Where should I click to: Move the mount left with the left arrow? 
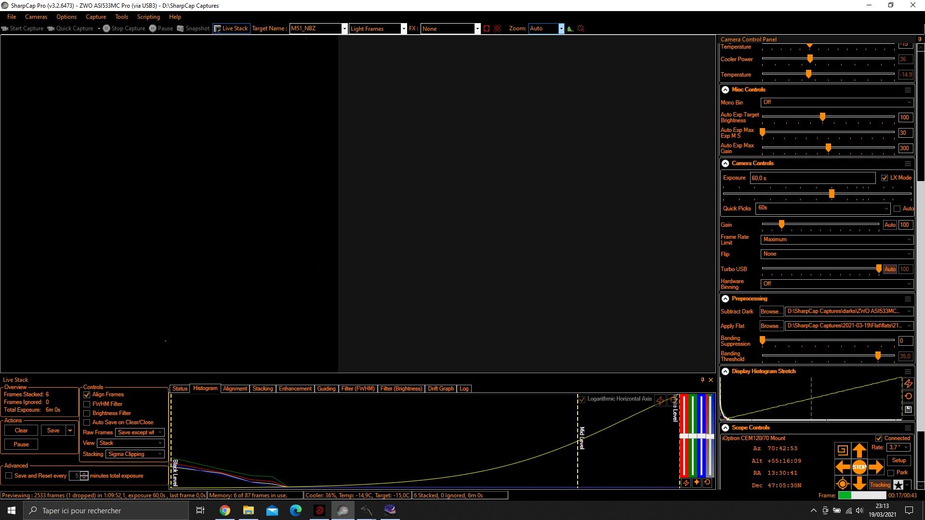pyautogui.click(x=843, y=467)
